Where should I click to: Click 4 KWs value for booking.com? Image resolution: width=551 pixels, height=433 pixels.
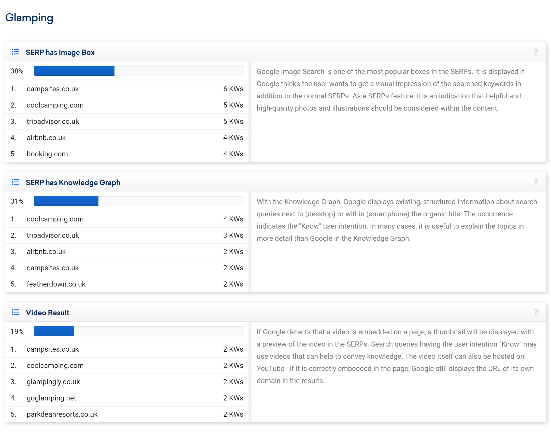(x=233, y=154)
